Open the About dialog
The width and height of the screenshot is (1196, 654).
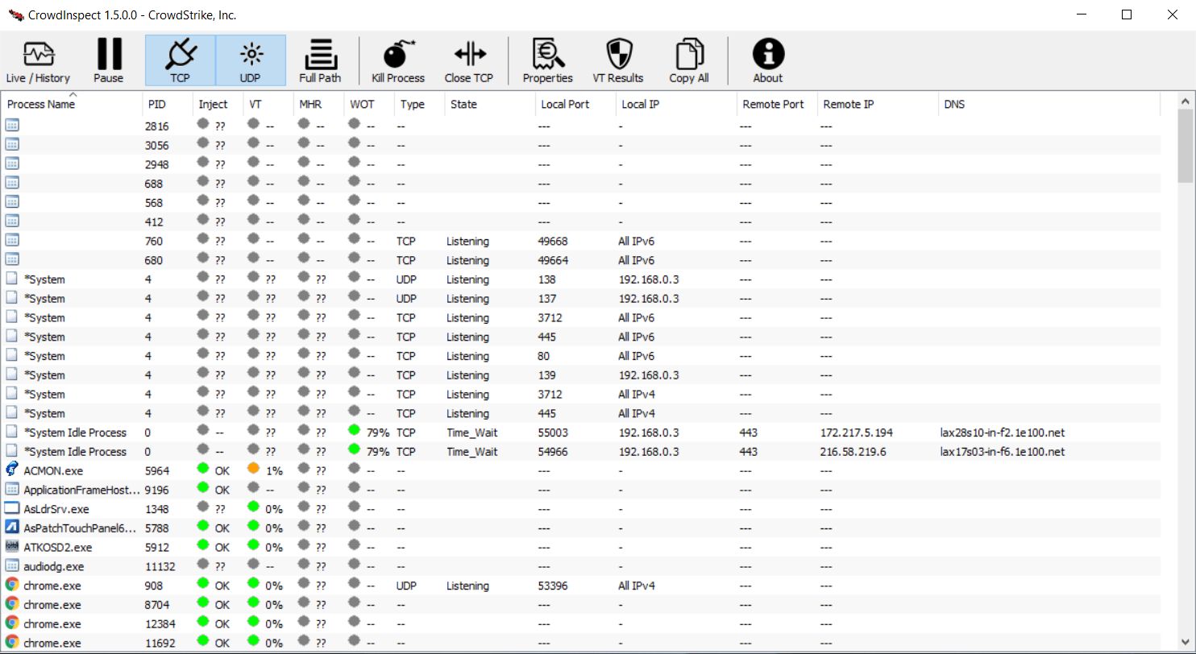coord(766,60)
